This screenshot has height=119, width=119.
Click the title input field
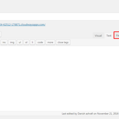pyautogui.click(x=59, y=17)
